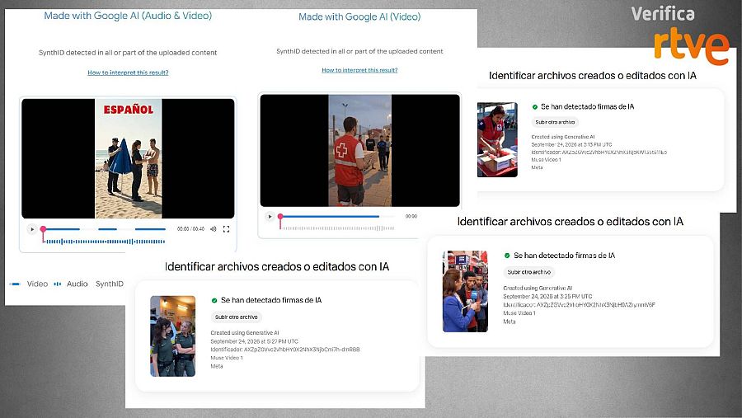742x418 pixels.
Task: Mute the beach video volume icon
Action: click(x=214, y=229)
